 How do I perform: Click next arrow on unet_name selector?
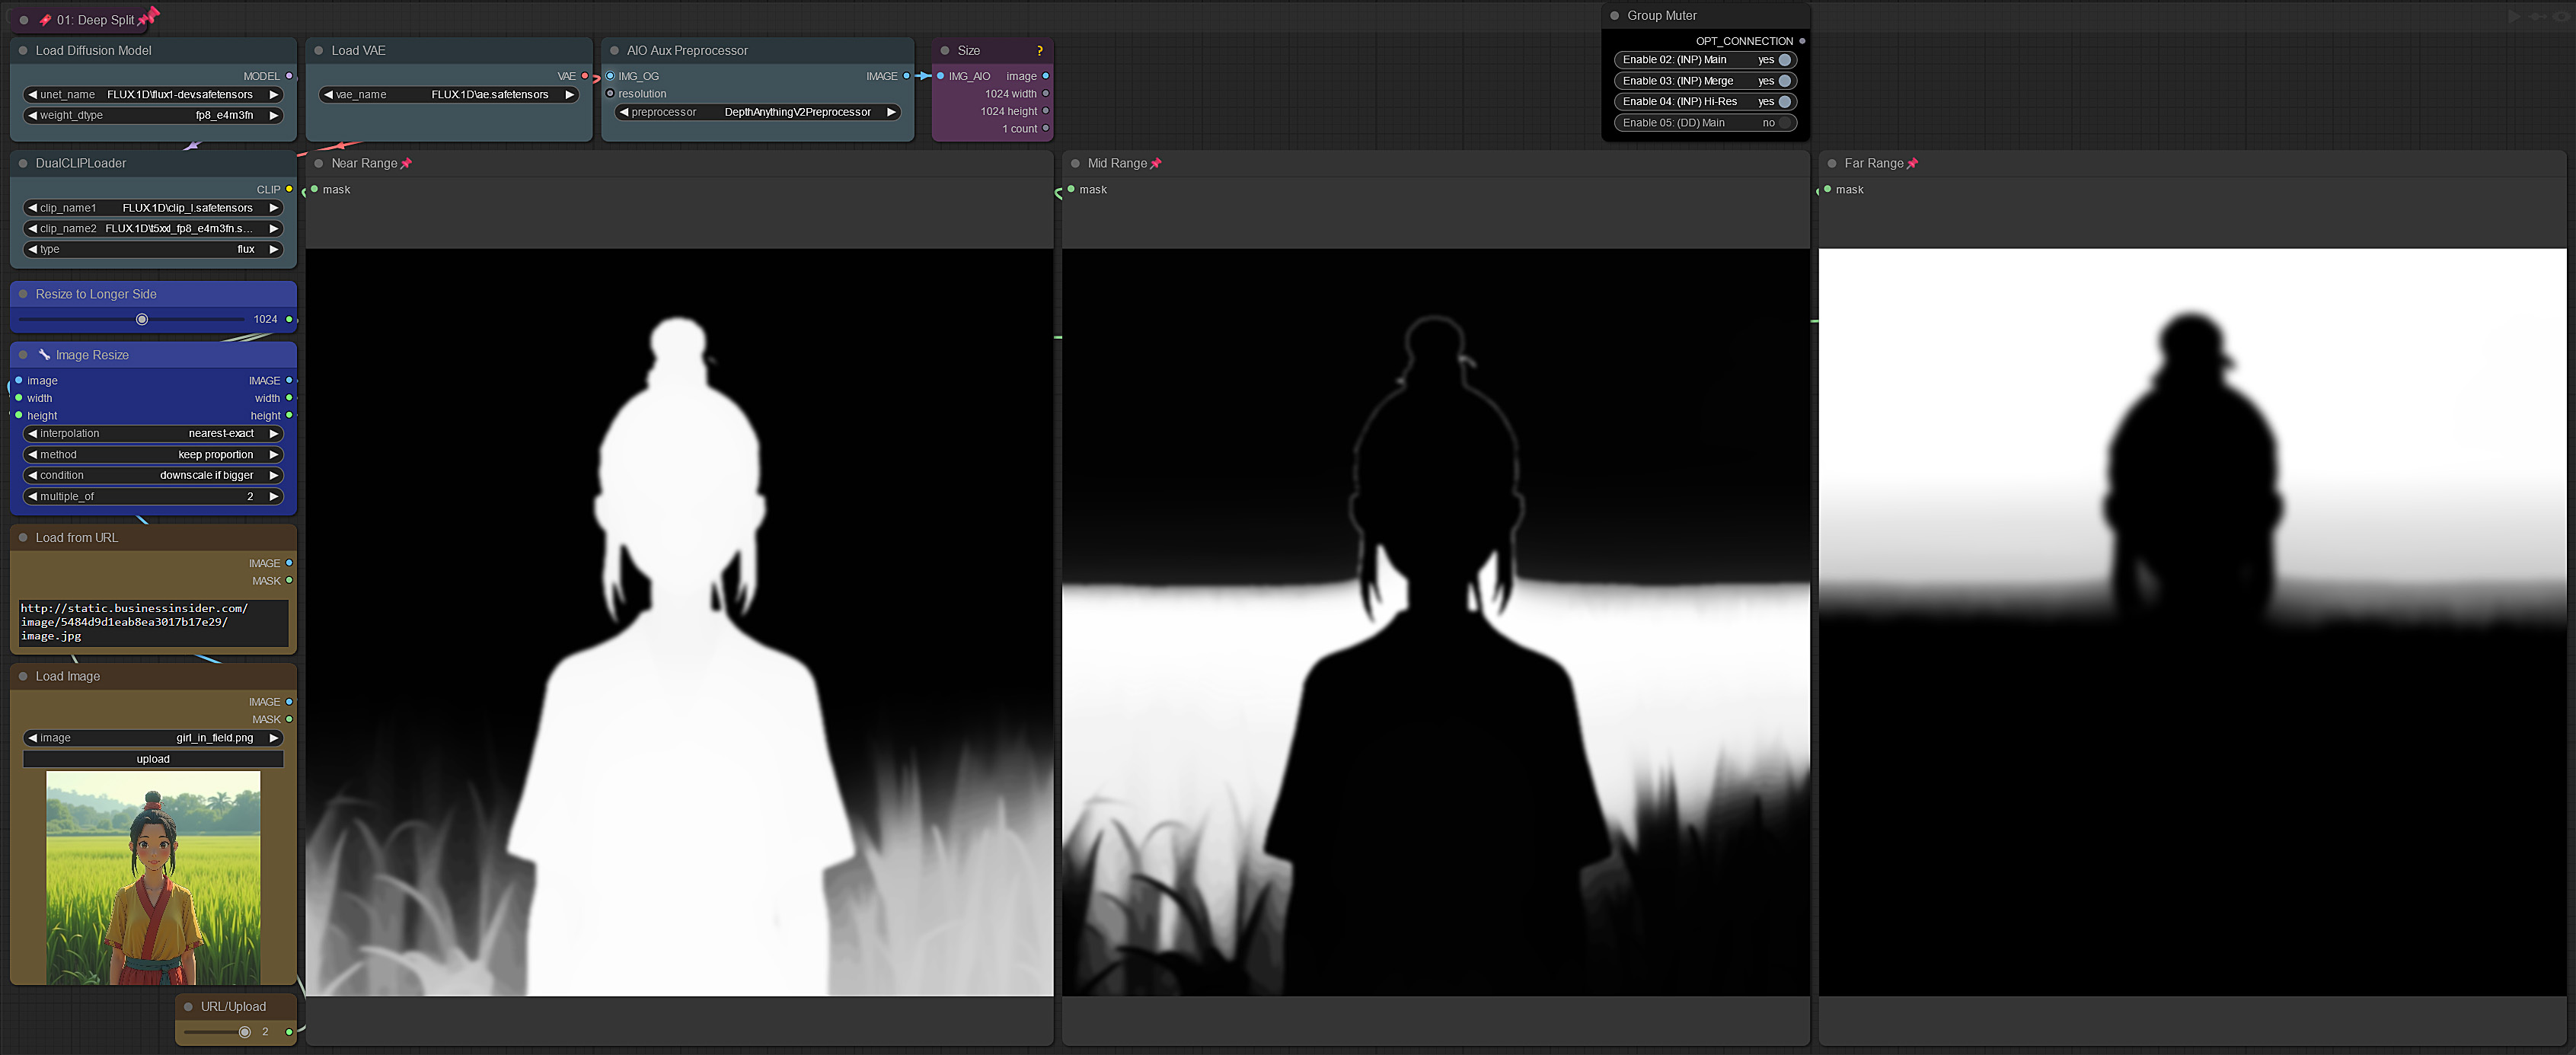(273, 95)
